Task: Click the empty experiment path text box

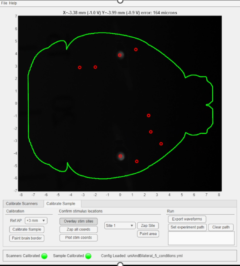Action: 201,238
